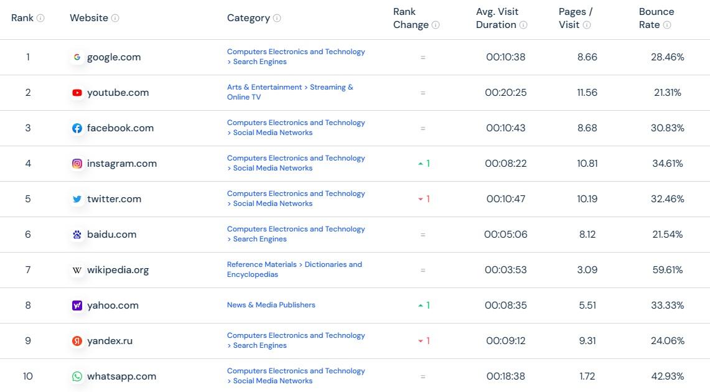Click the Twitter bird icon
710x392 pixels.
(x=77, y=198)
